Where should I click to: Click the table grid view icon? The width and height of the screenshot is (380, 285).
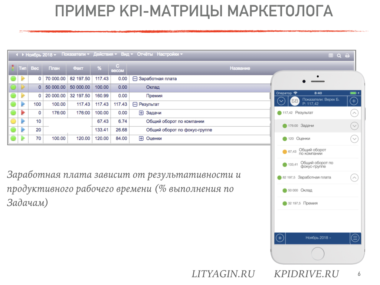tap(331, 56)
